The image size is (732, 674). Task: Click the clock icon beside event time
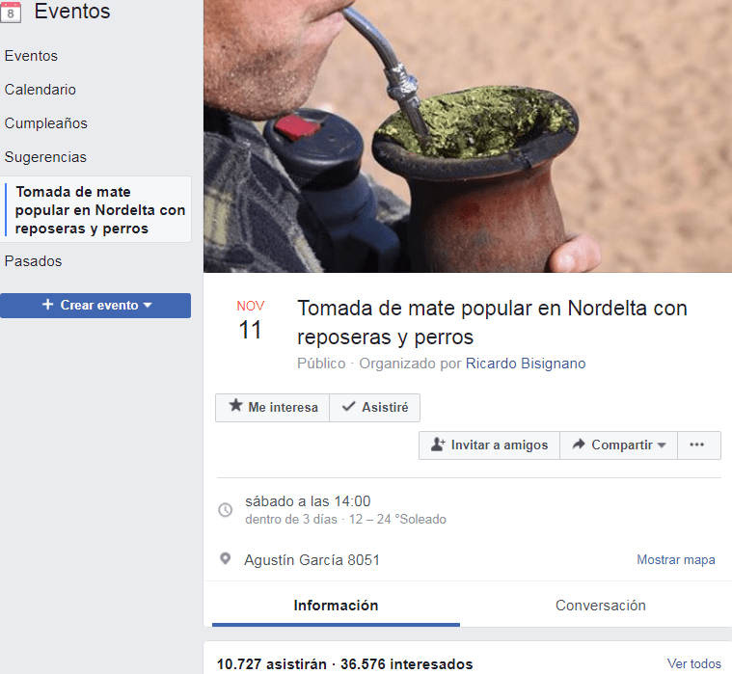pyautogui.click(x=226, y=510)
